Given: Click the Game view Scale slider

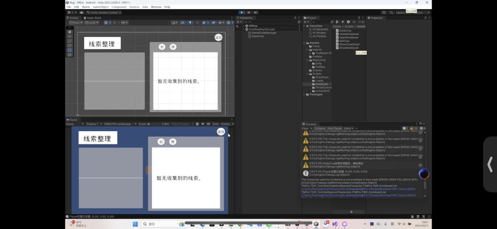Looking at the screenshot, I should pyautogui.click(x=154, y=124).
